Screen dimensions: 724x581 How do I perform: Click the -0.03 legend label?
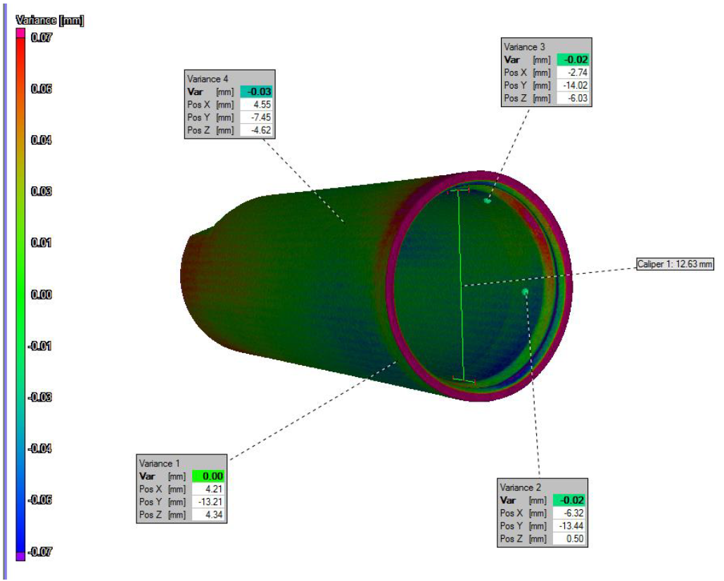[x=39, y=397]
